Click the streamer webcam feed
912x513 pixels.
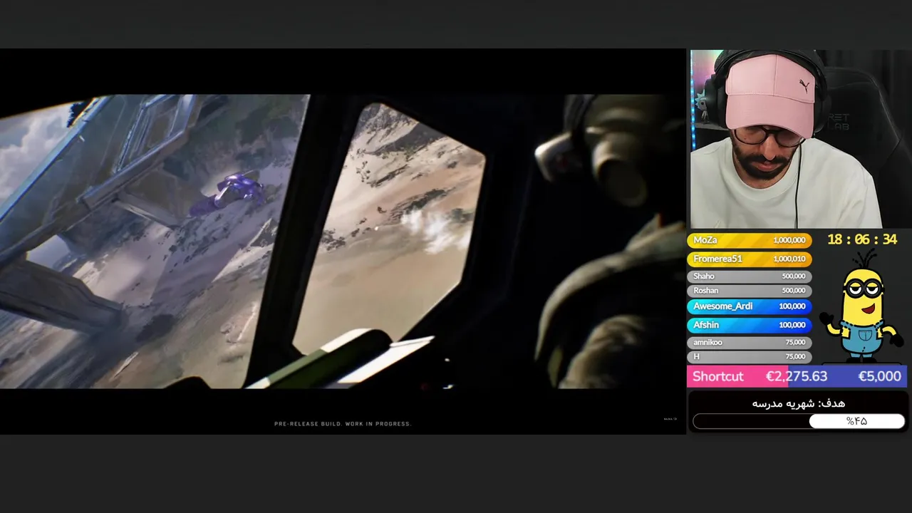799,139
